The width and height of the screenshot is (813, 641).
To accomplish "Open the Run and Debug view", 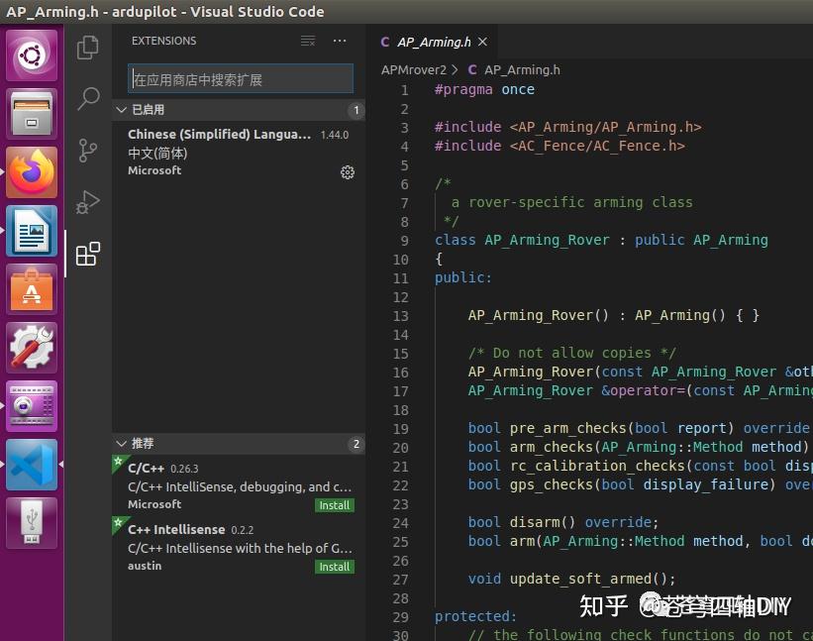I will pos(87,202).
